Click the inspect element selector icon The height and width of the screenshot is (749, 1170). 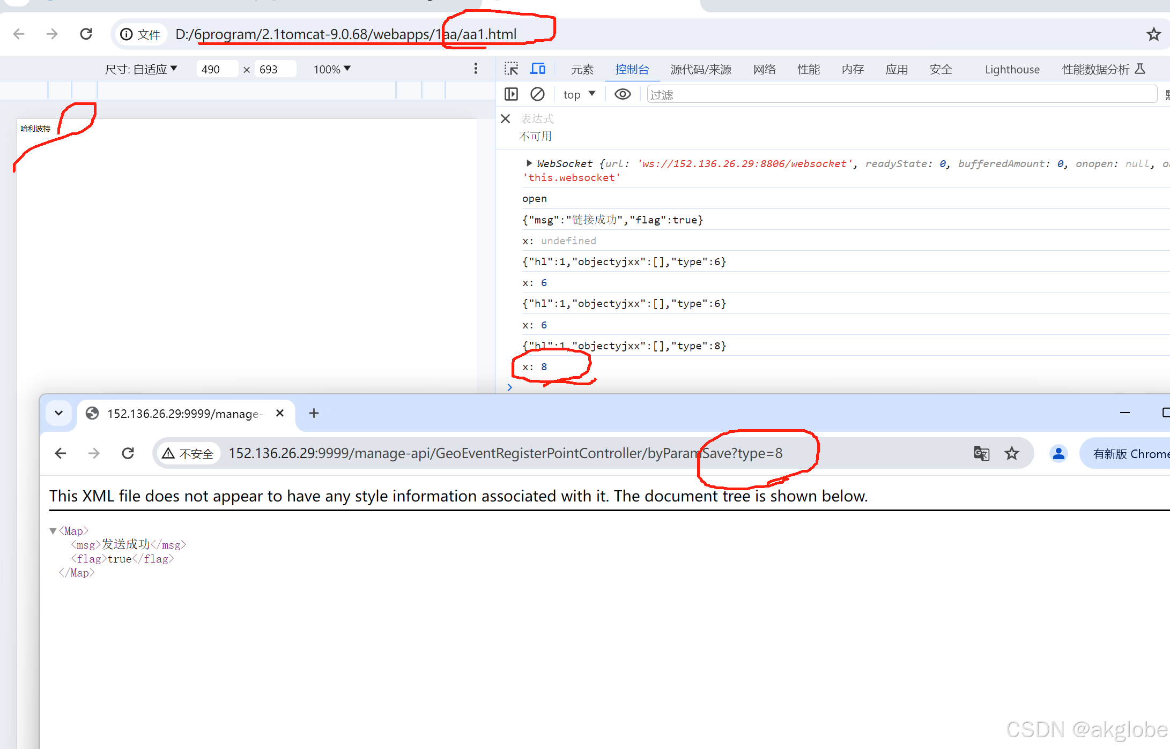511,69
